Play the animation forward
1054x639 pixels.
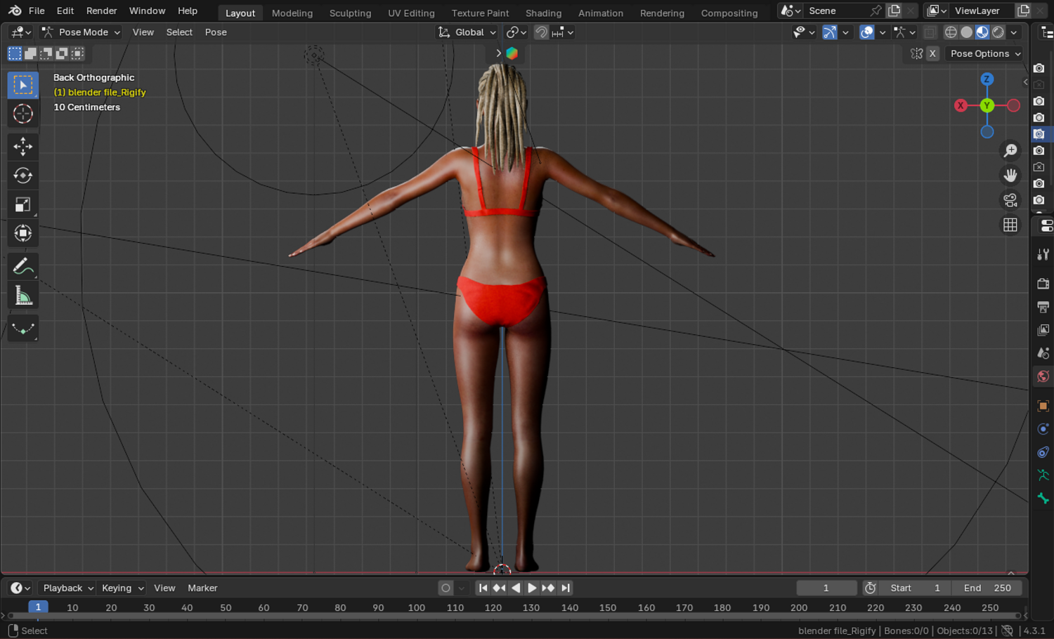click(532, 588)
